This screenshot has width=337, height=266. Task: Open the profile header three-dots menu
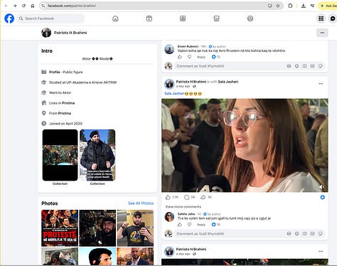322,33
